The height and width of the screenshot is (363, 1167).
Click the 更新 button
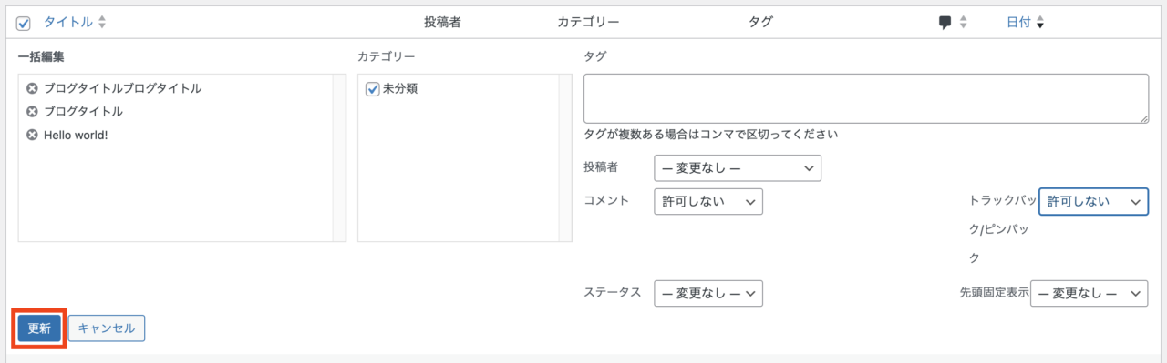[39, 328]
